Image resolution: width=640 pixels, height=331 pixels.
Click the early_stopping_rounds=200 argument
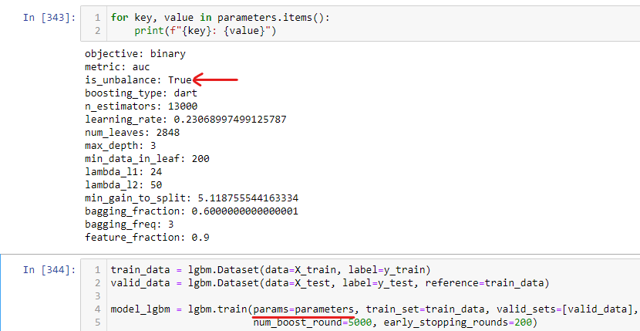tap(457, 323)
